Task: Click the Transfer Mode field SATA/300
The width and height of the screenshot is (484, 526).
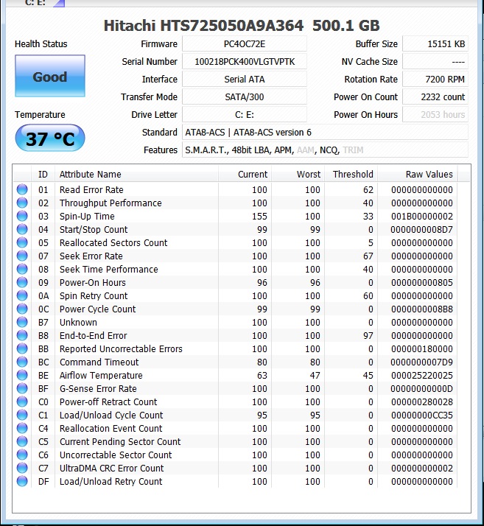Action: click(245, 97)
